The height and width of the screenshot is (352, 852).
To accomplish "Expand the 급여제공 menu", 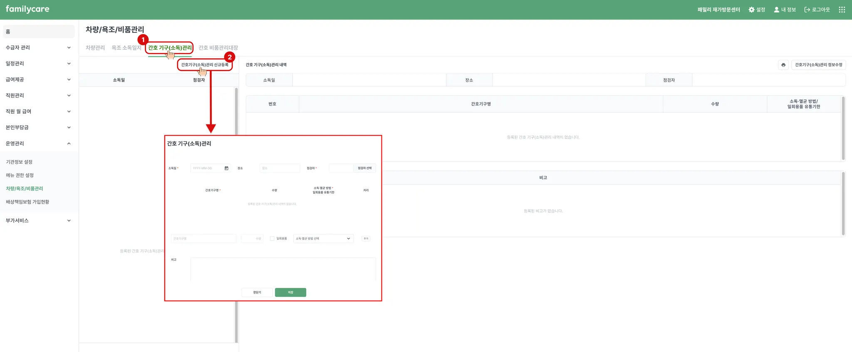I will [38, 80].
